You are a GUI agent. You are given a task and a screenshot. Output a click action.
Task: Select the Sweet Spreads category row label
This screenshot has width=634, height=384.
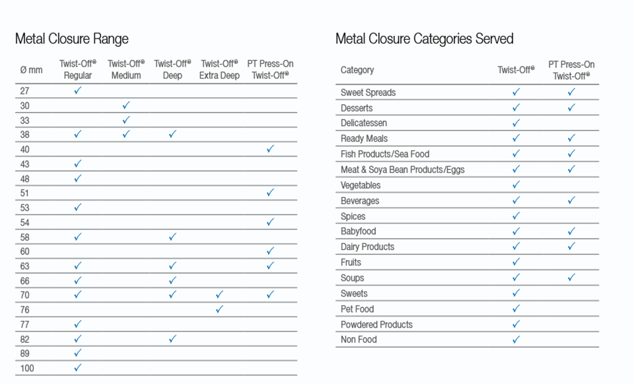(368, 93)
